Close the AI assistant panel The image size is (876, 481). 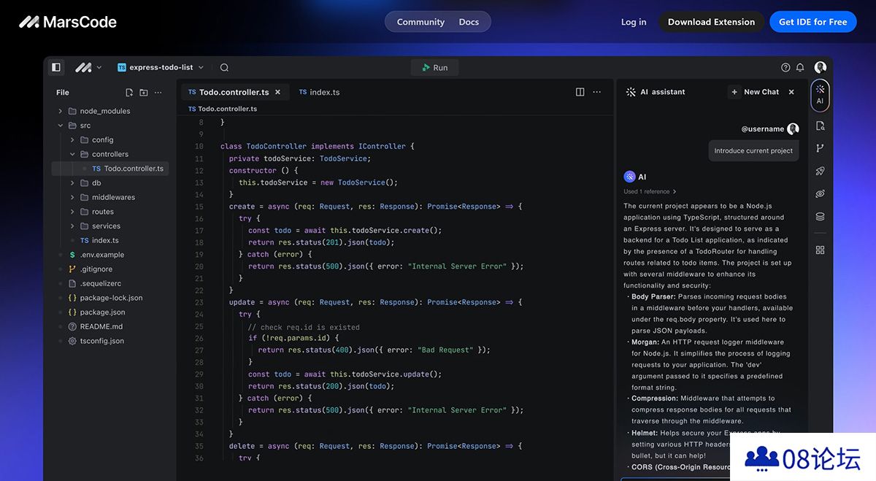tap(793, 92)
